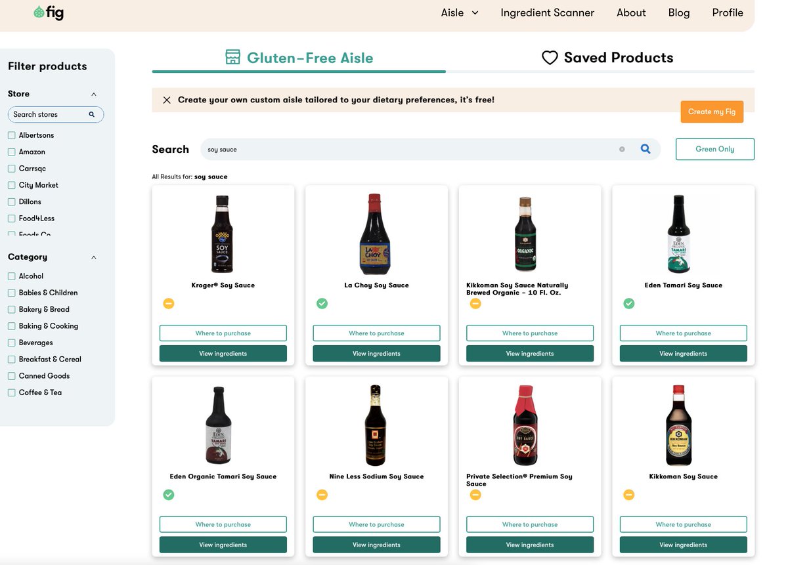Toggle the Green Only filter button
The width and height of the screenshot is (788, 565).
715,149
